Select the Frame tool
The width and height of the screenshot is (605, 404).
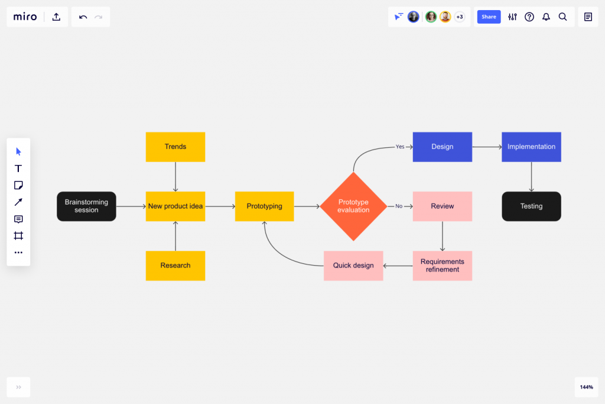18,235
